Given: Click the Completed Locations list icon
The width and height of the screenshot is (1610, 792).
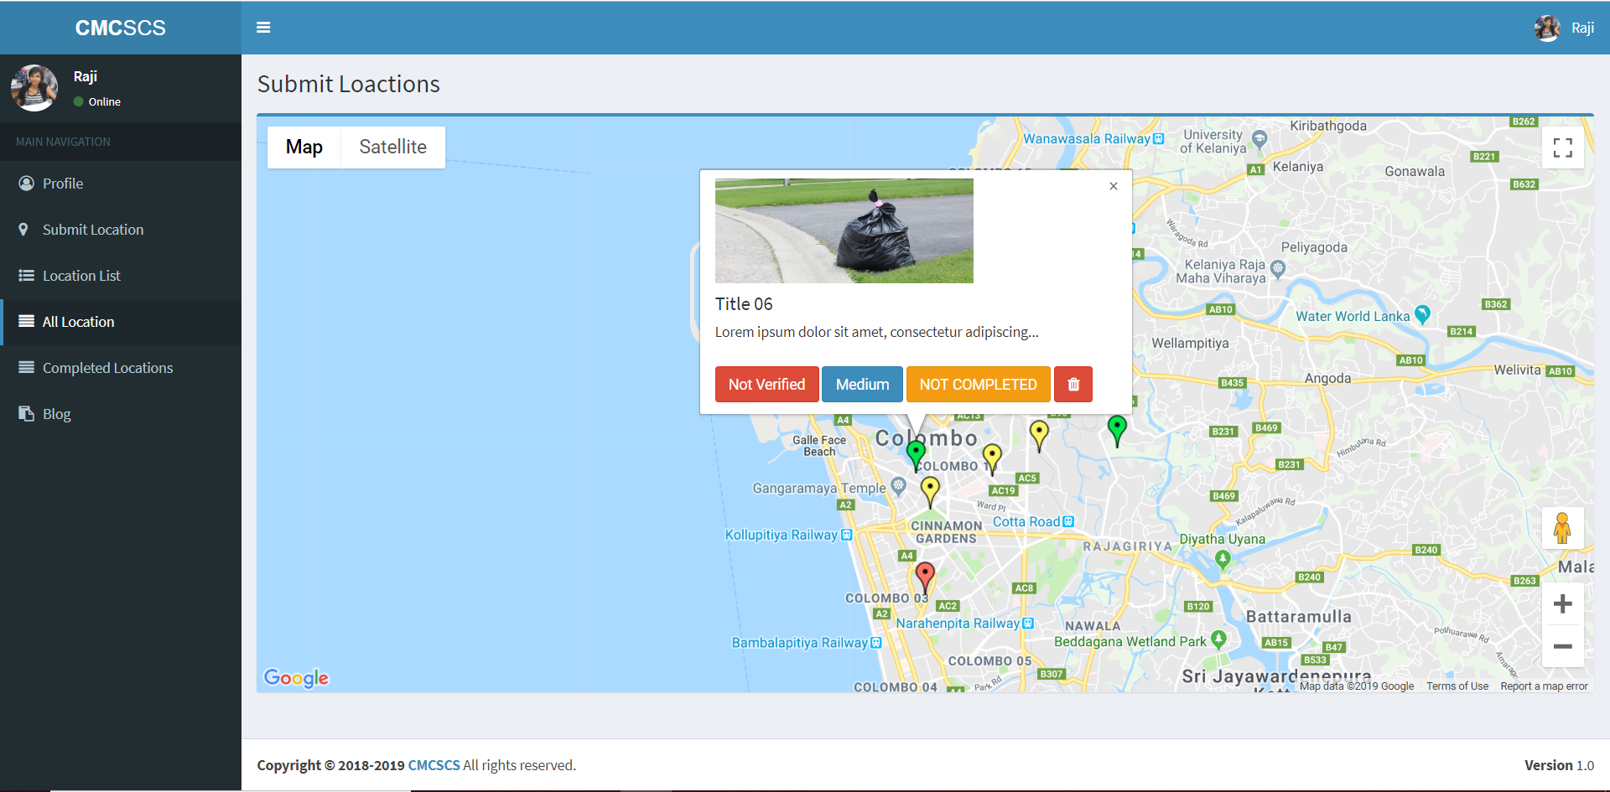Looking at the screenshot, I should [27, 367].
